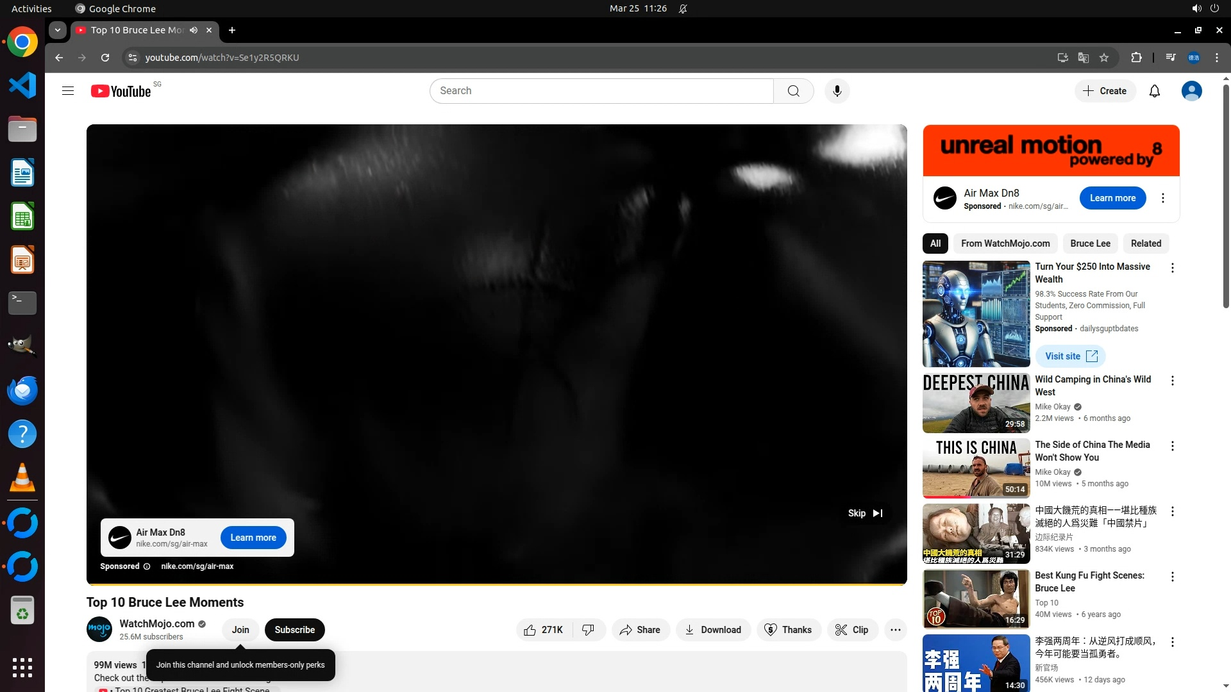Image resolution: width=1231 pixels, height=692 pixels.
Task: Expand Chrome tab search dropdown arrow
Action: (58, 30)
